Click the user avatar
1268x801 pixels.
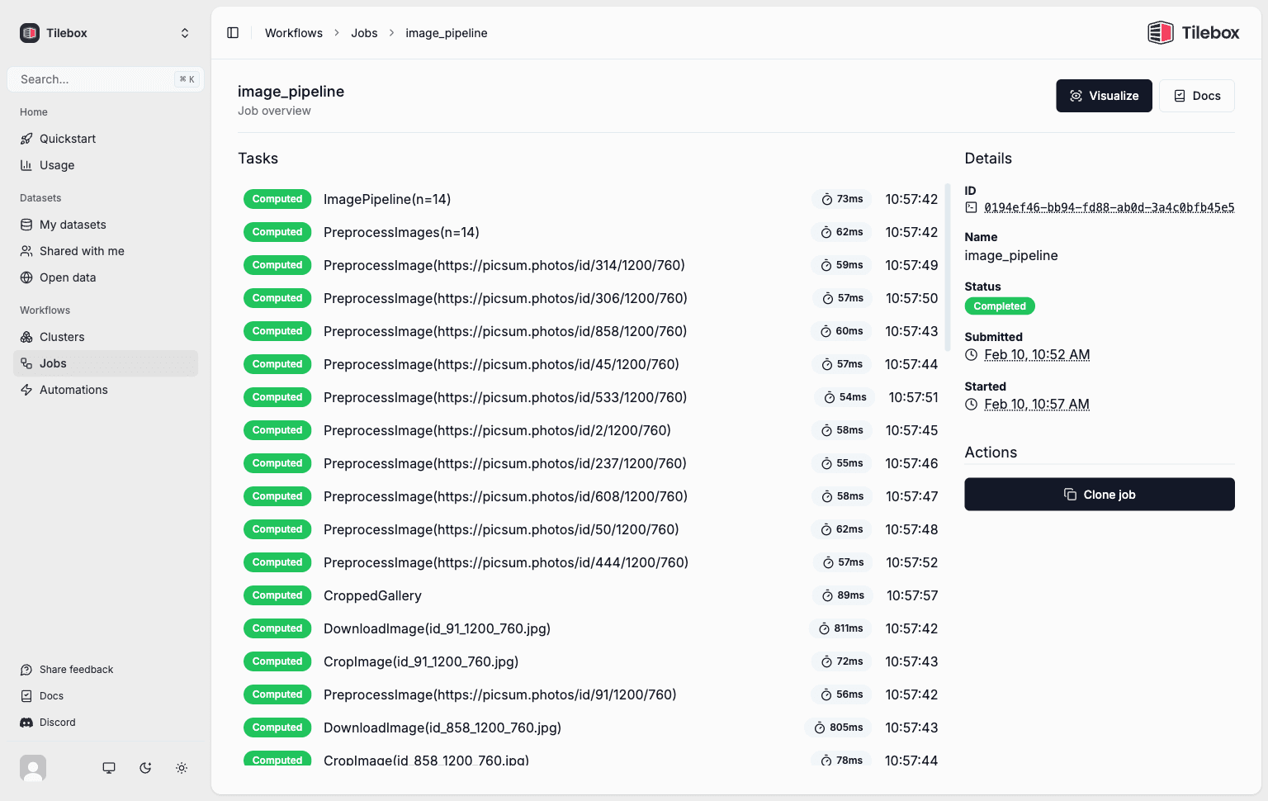(33, 768)
